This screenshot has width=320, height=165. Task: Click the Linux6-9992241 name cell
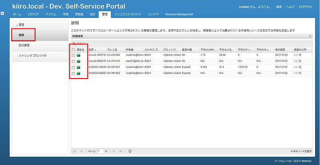tap(97, 61)
